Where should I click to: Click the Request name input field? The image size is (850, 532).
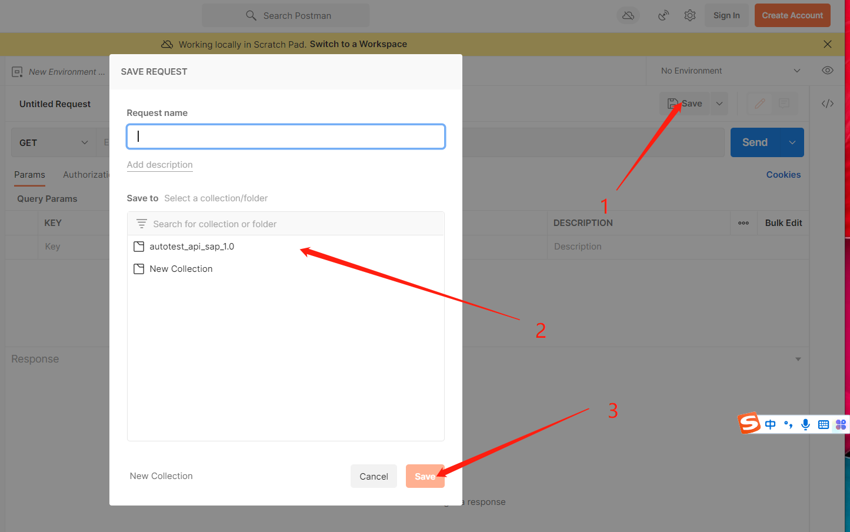click(x=286, y=137)
